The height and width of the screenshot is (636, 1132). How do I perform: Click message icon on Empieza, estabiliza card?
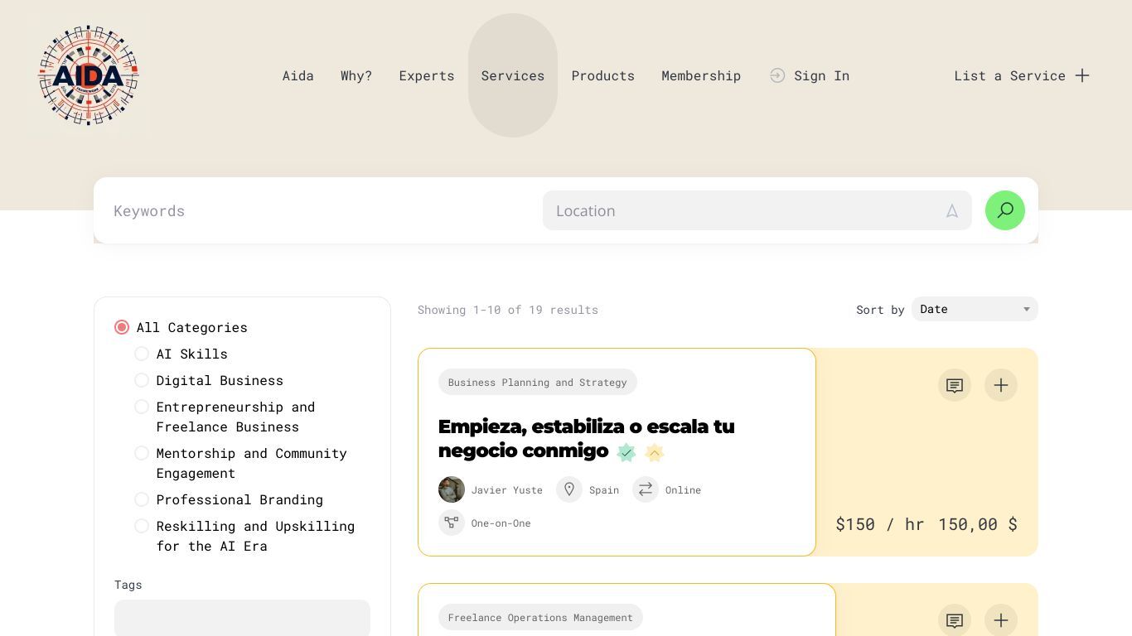(955, 385)
